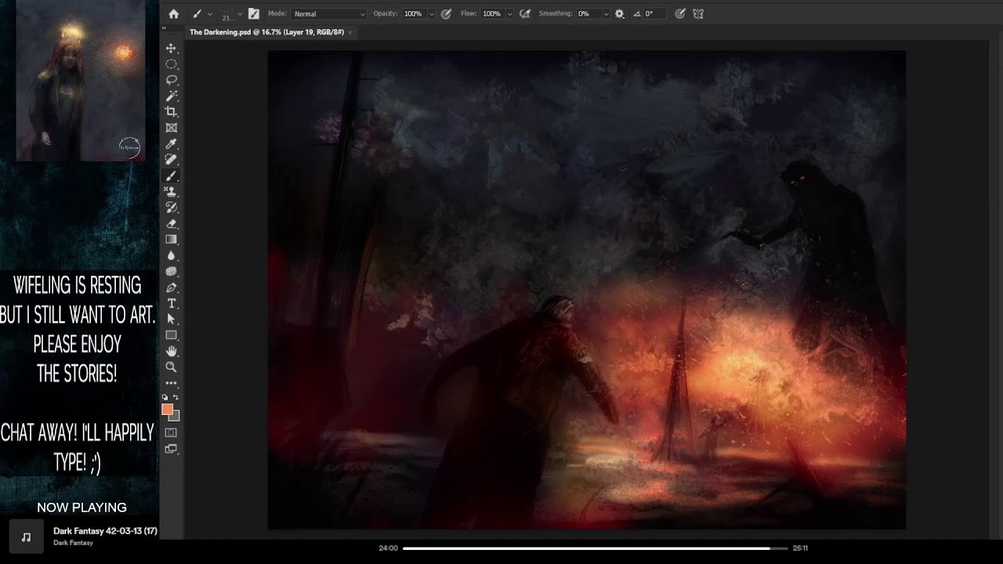1003x564 pixels.
Task: Select the Magic Wand tool
Action: click(x=171, y=96)
